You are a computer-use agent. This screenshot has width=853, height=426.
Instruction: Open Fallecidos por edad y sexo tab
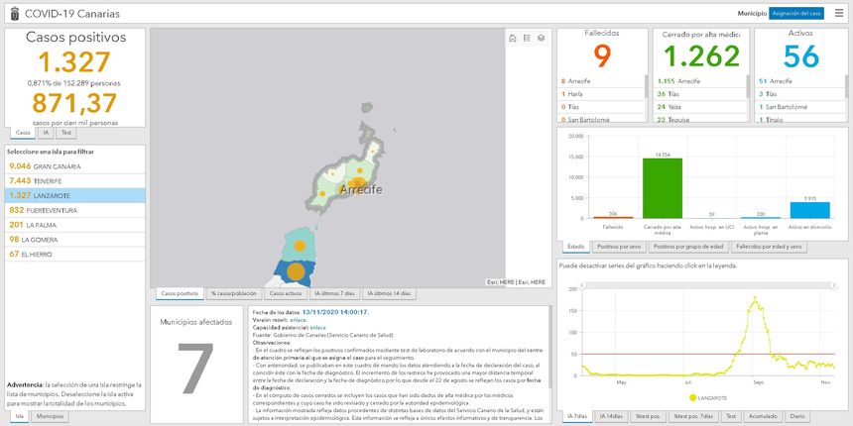[x=769, y=247]
